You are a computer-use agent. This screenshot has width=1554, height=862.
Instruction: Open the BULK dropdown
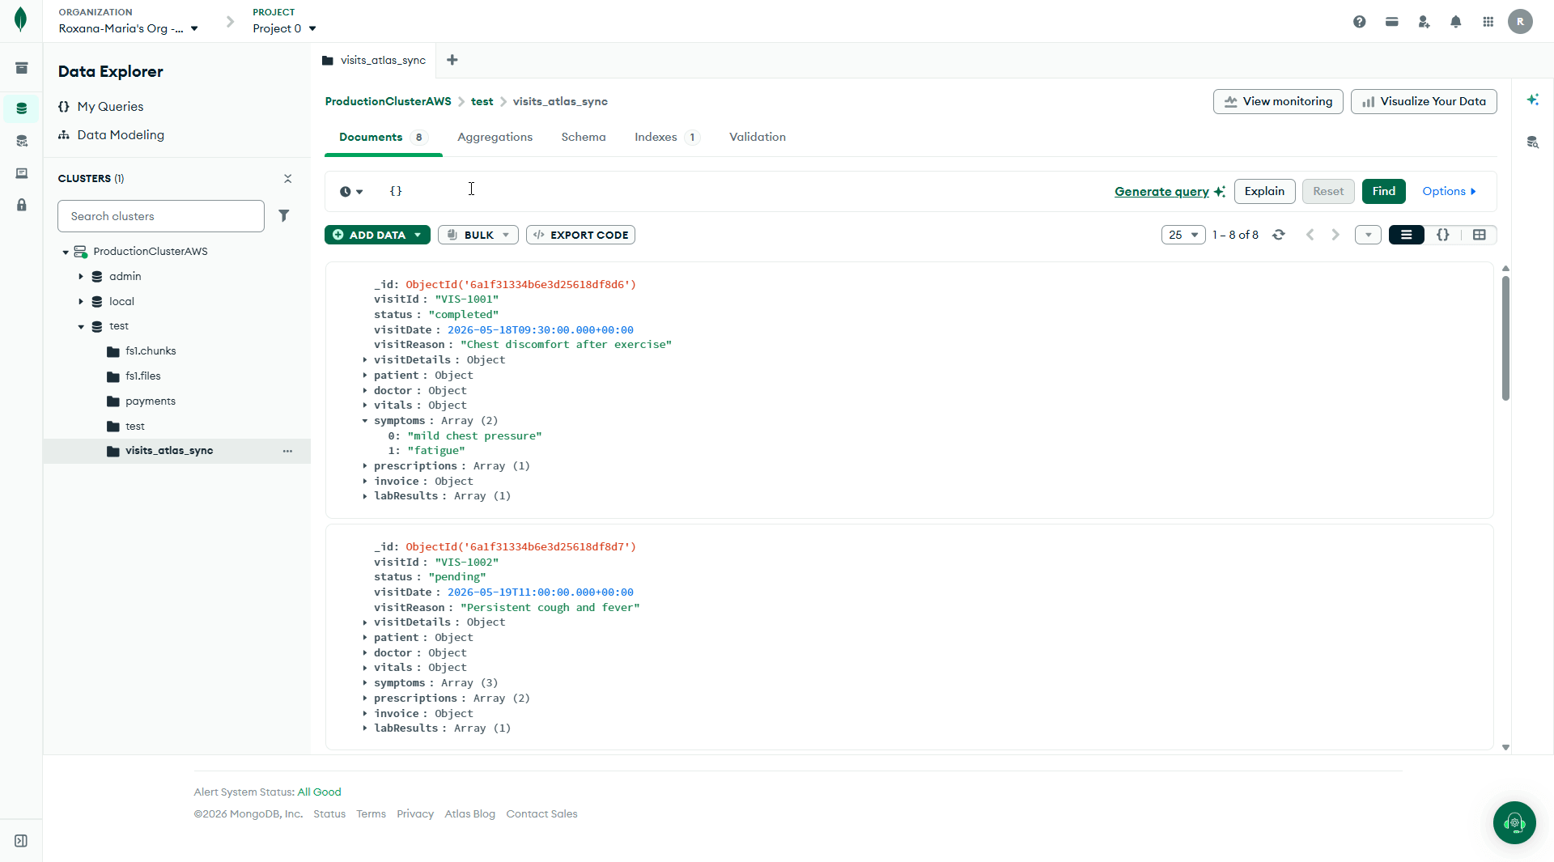(x=478, y=235)
